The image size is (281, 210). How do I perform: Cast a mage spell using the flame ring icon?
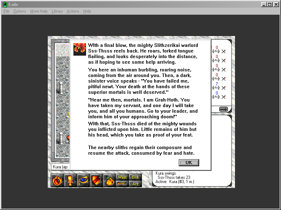(57, 180)
